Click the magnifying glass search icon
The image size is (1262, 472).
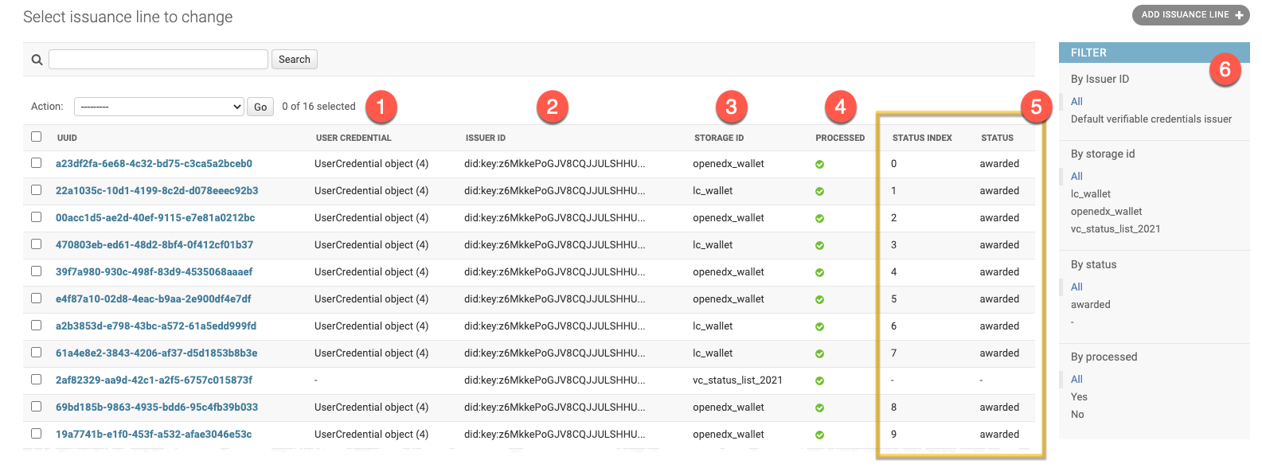(x=37, y=60)
